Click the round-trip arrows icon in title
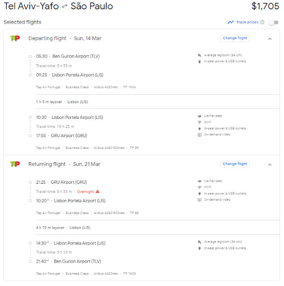This screenshot has width=284, height=286. (x=65, y=7)
